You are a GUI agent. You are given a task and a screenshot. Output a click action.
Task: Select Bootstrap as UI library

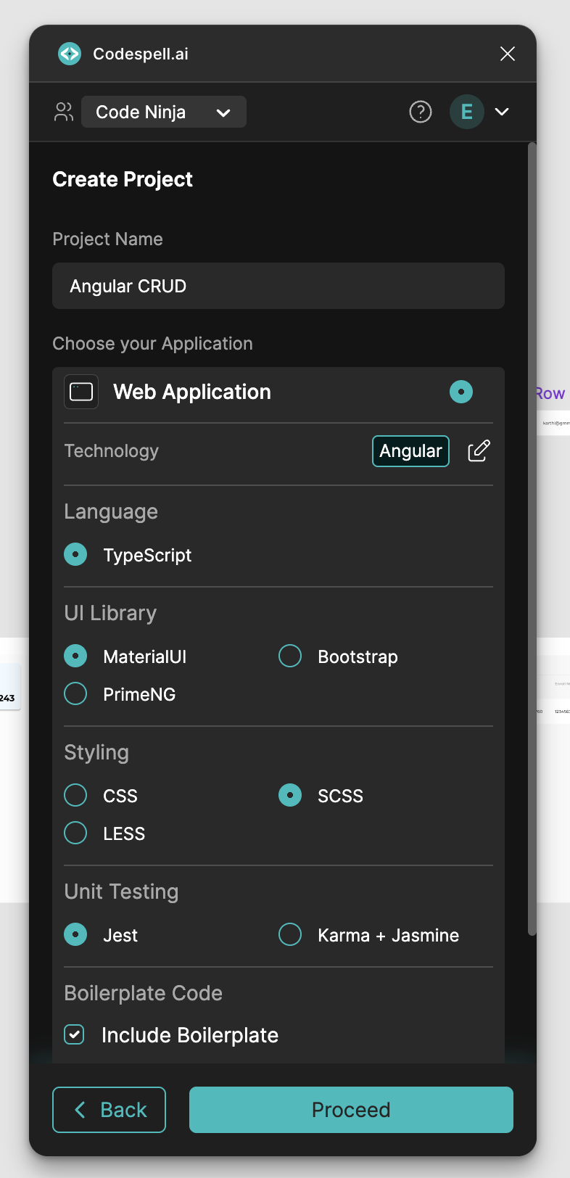pos(290,656)
